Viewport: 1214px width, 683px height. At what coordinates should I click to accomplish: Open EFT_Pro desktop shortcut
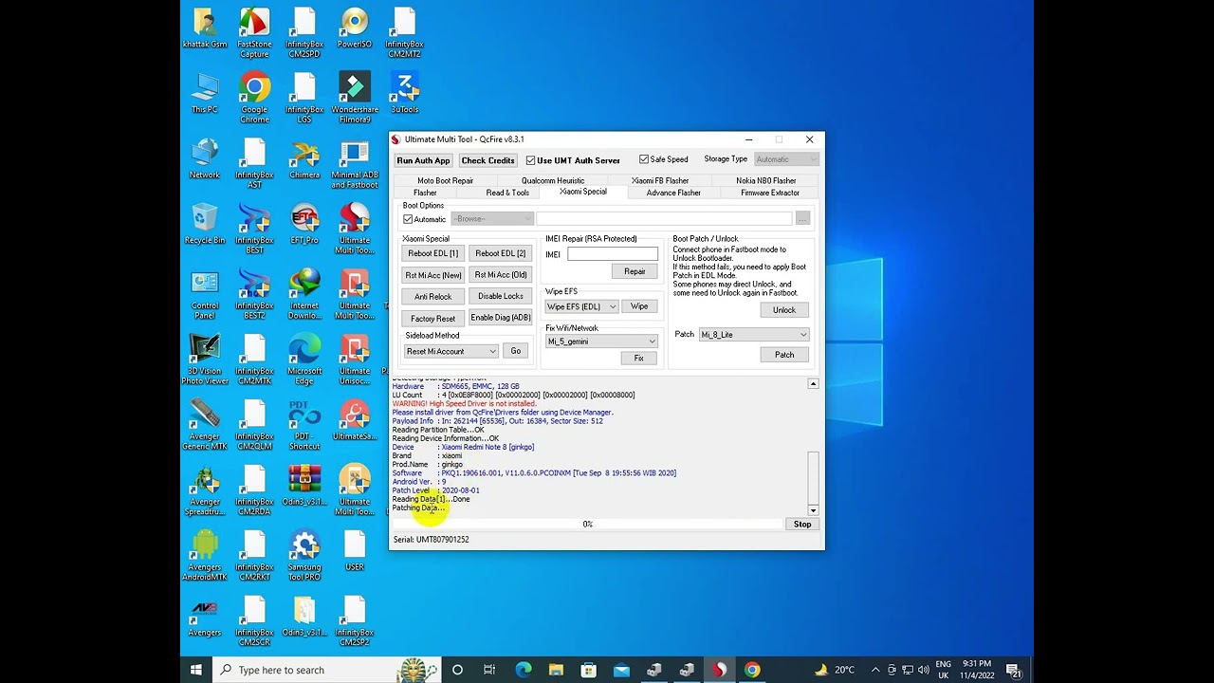tap(304, 225)
